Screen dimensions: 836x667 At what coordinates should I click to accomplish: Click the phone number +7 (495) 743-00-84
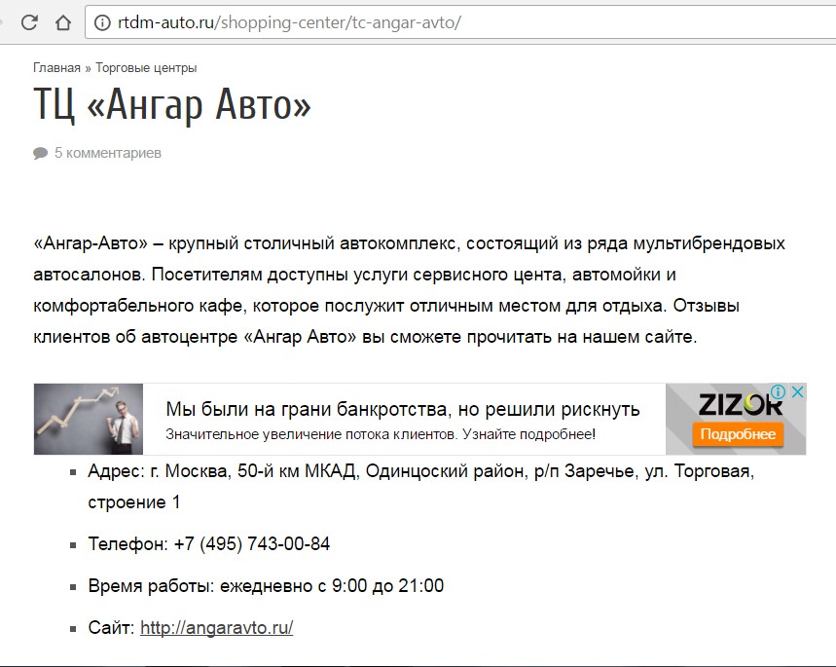252,543
